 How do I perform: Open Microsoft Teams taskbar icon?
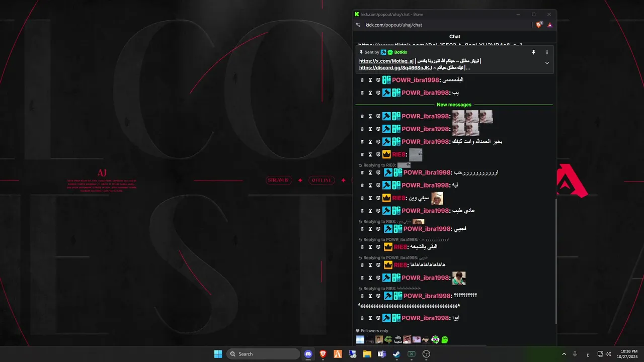coord(382,354)
